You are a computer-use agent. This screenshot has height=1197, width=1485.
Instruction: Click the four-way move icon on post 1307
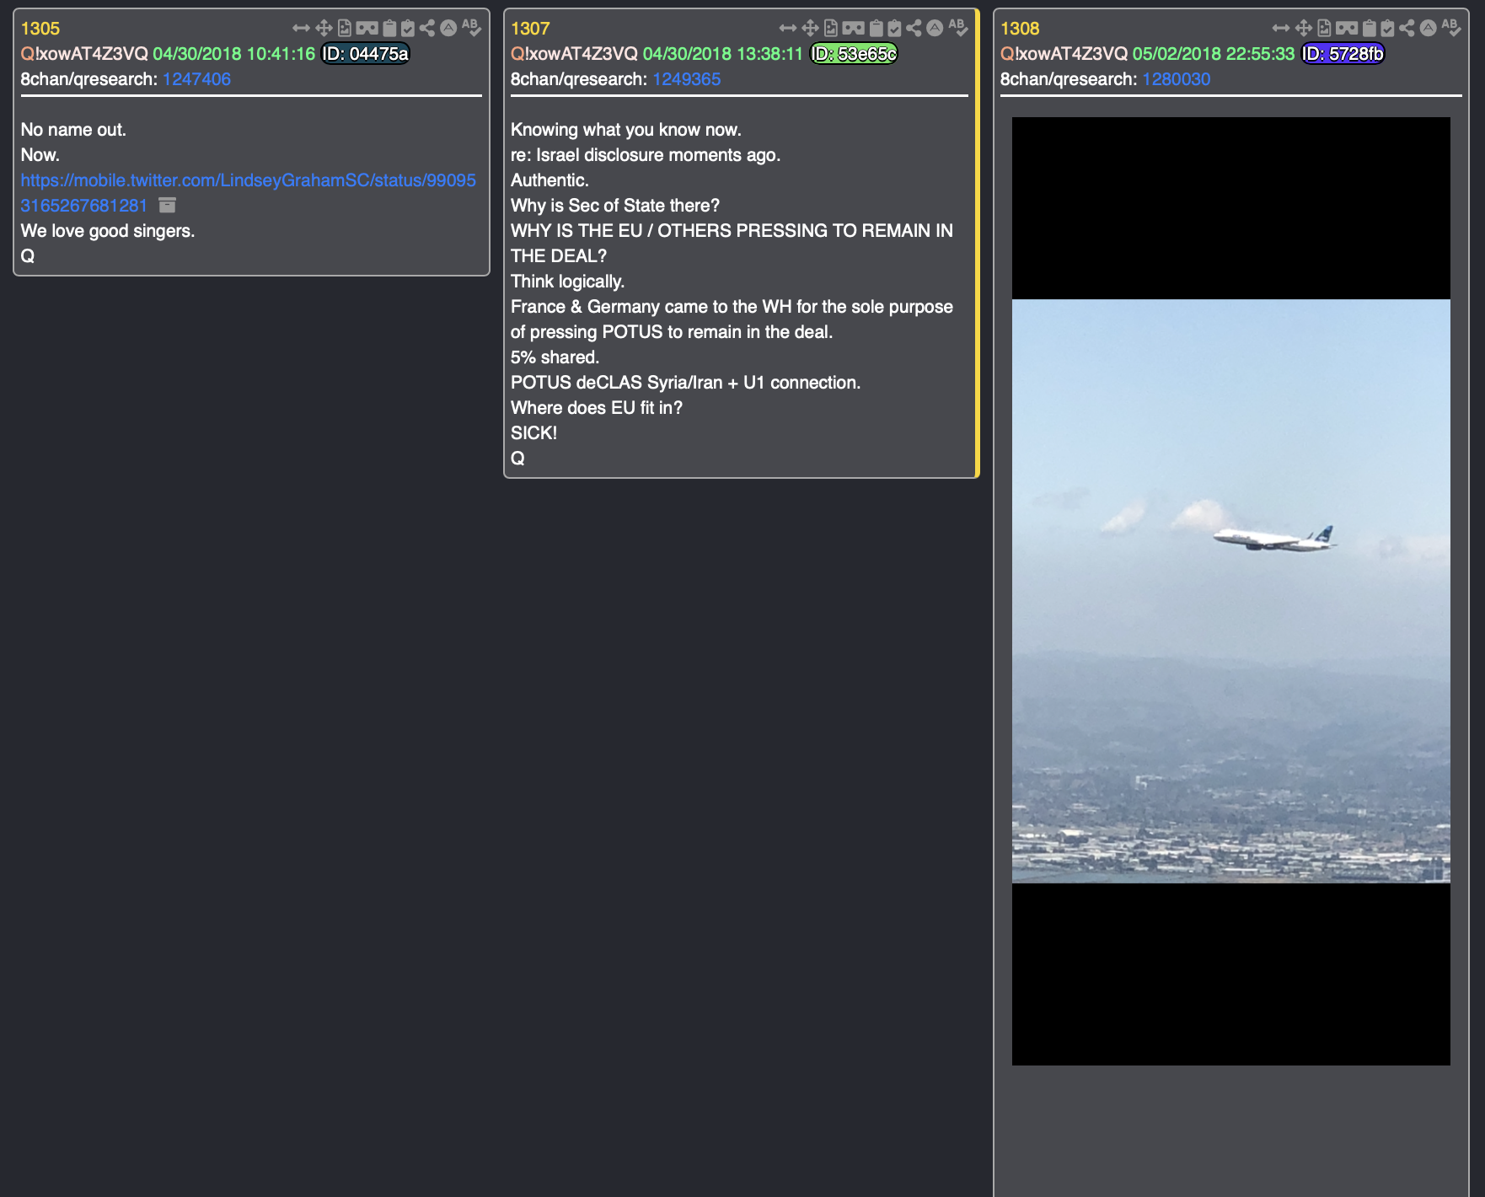[811, 28]
